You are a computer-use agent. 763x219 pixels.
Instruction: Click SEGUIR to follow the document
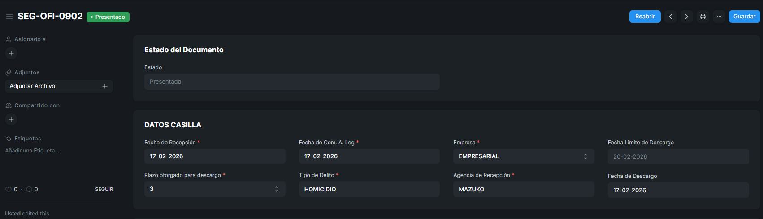(104, 190)
